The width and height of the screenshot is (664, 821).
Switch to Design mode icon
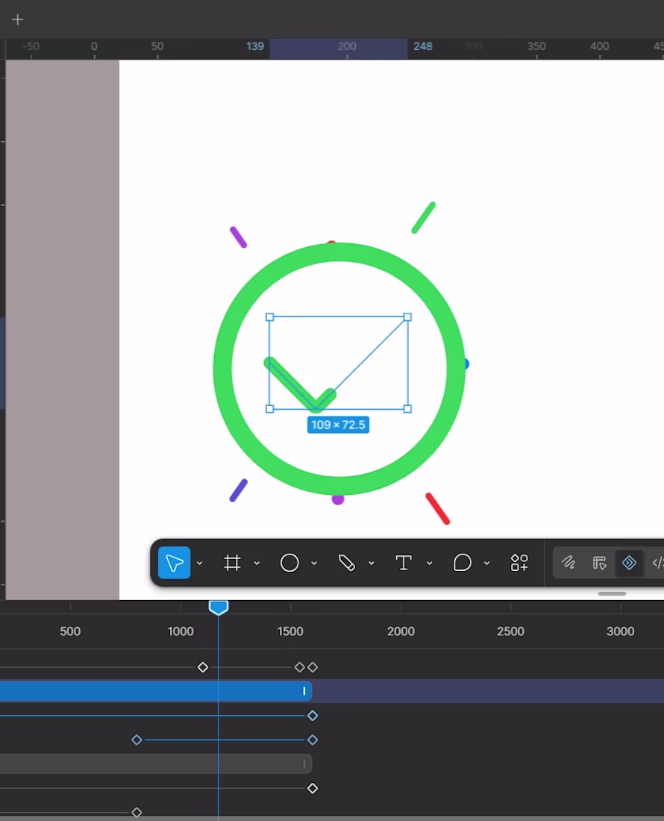pyautogui.click(x=599, y=563)
